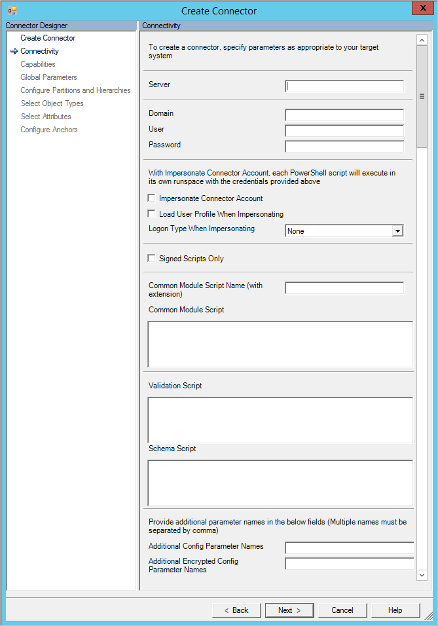Screen dimensions: 438x626
Task: Open the Capabilities step
Action: (38, 64)
